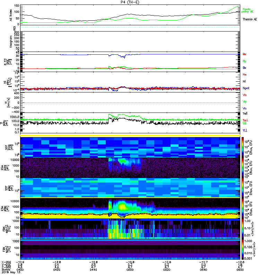Click the X-GSE row label
Viewport: 260px width, 277px height.
(x=6, y=262)
